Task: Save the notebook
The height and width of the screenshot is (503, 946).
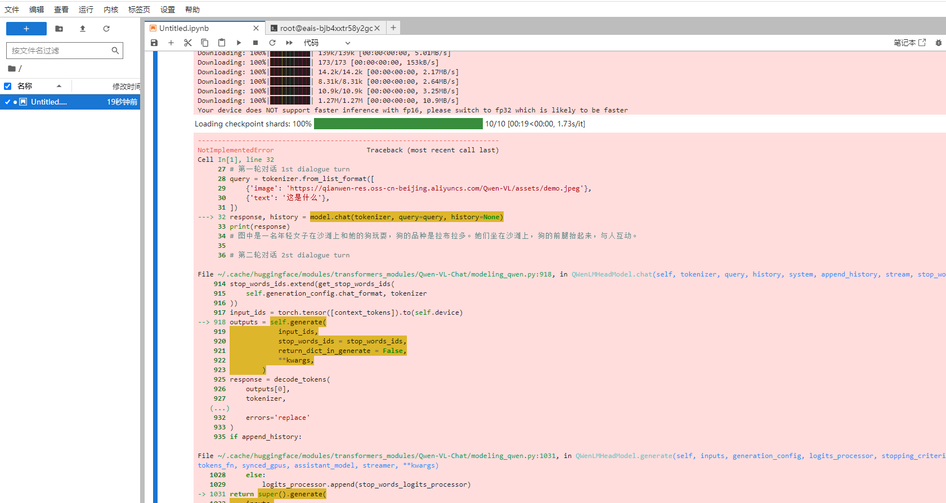Action: [154, 43]
